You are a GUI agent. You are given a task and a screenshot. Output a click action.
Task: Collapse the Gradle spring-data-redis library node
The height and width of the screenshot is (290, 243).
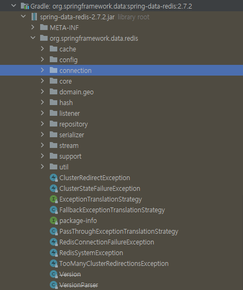point(14,5)
